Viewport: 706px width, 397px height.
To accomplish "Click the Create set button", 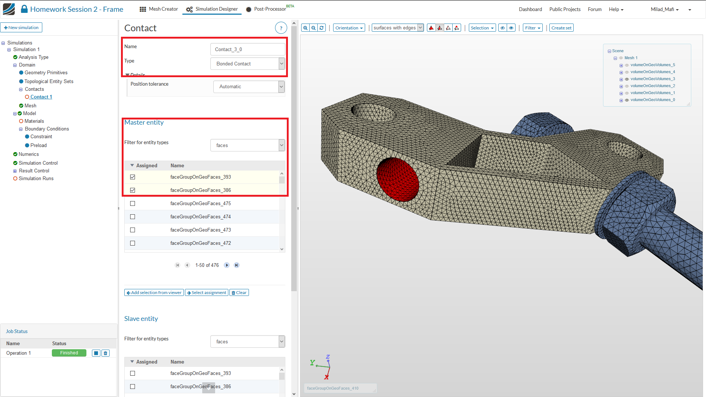I will [561, 28].
